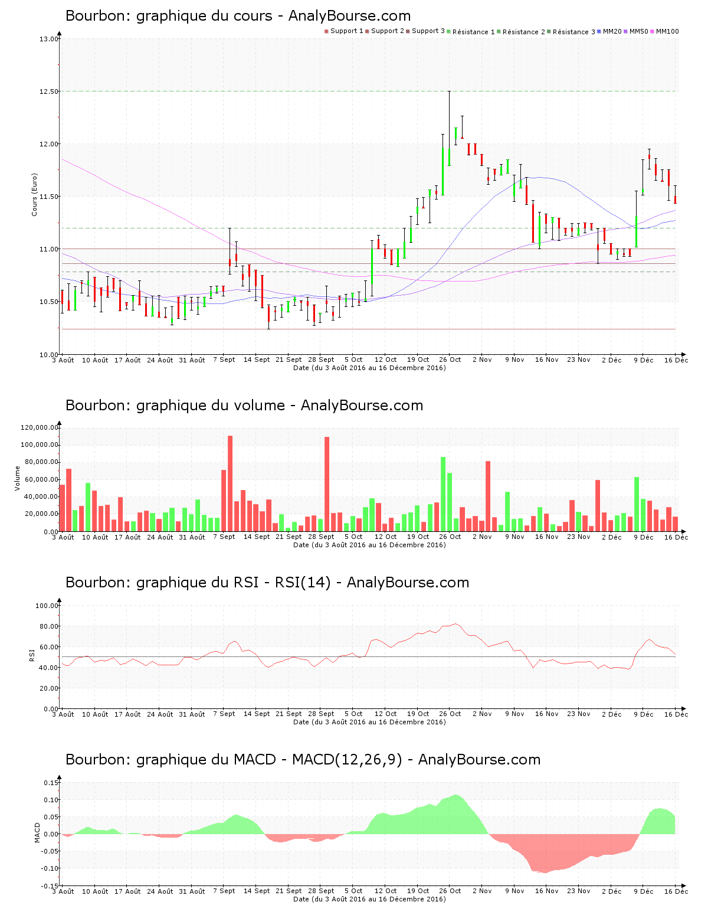Click '2 Nov' date under volume chart
This screenshot has height=915, width=708.
click(x=482, y=537)
